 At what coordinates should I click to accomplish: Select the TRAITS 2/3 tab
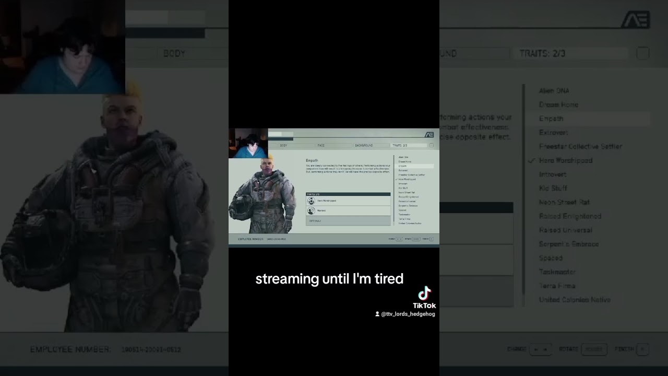tap(409, 145)
